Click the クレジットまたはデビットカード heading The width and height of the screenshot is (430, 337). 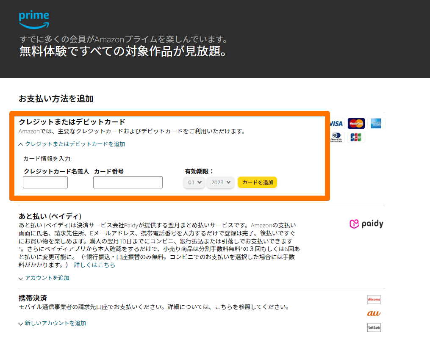coord(72,122)
